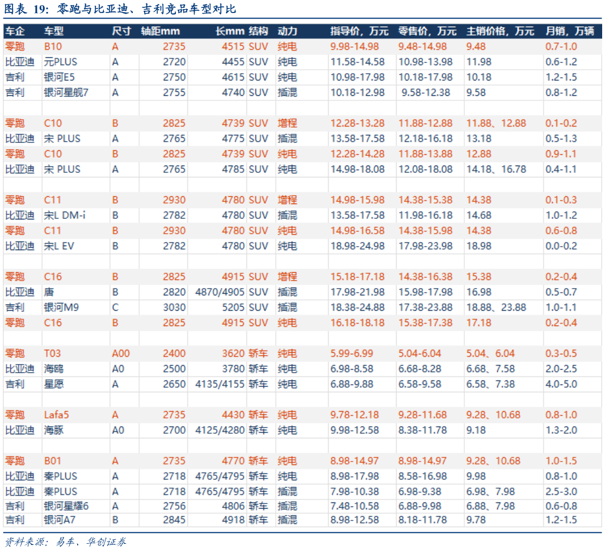Image resolution: width=605 pixels, height=550 pixels.
Task: Select the 元PLUS model cell
Action: click(x=60, y=62)
